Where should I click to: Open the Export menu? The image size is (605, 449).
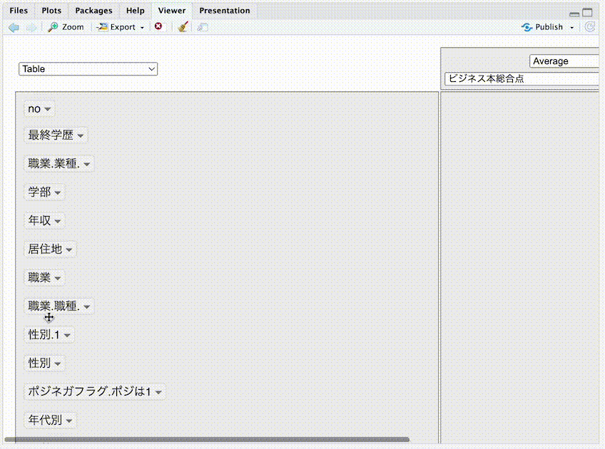(x=120, y=27)
